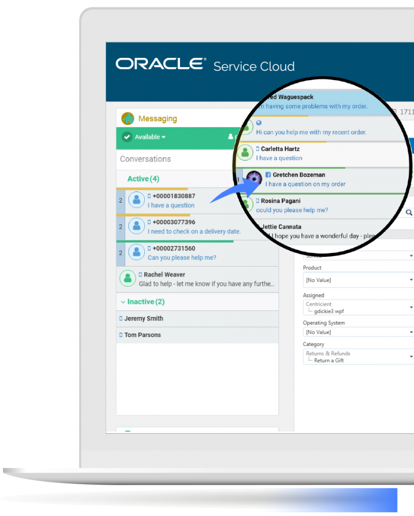Click the mobile icon beside Jeremy Smith
The height and width of the screenshot is (516, 414).
click(121, 318)
